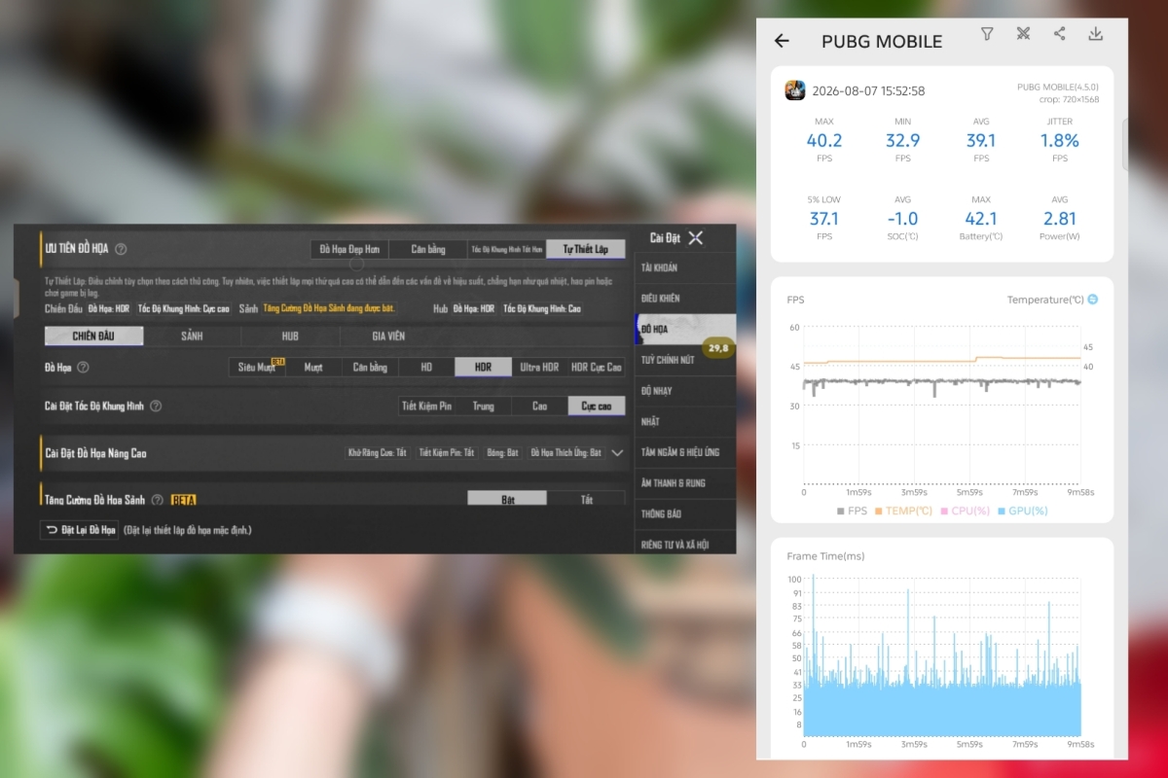This screenshot has width=1168, height=778.
Task: Select Tốc Độ Khung Hình Tốt Hơn priority
Action: [x=507, y=249]
